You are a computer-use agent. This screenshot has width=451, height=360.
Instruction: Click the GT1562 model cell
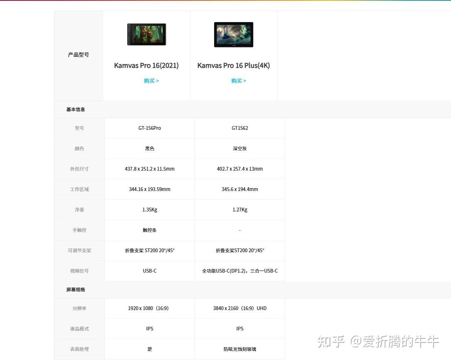[240, 128]
